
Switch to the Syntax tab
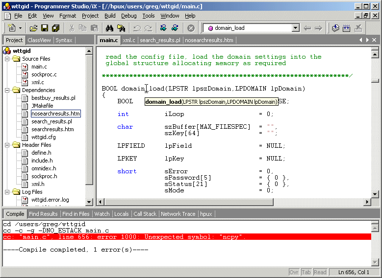tap(64, 40)
